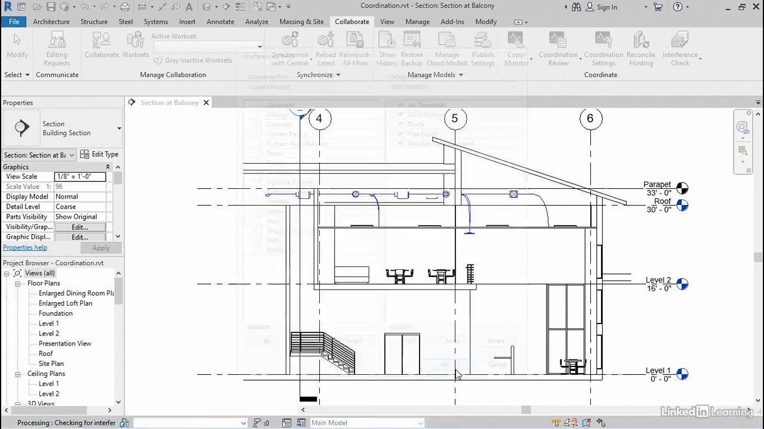Click Relinquish All Mine
Image resolution: width=764 pixels, height=429 pixels.
355,49
